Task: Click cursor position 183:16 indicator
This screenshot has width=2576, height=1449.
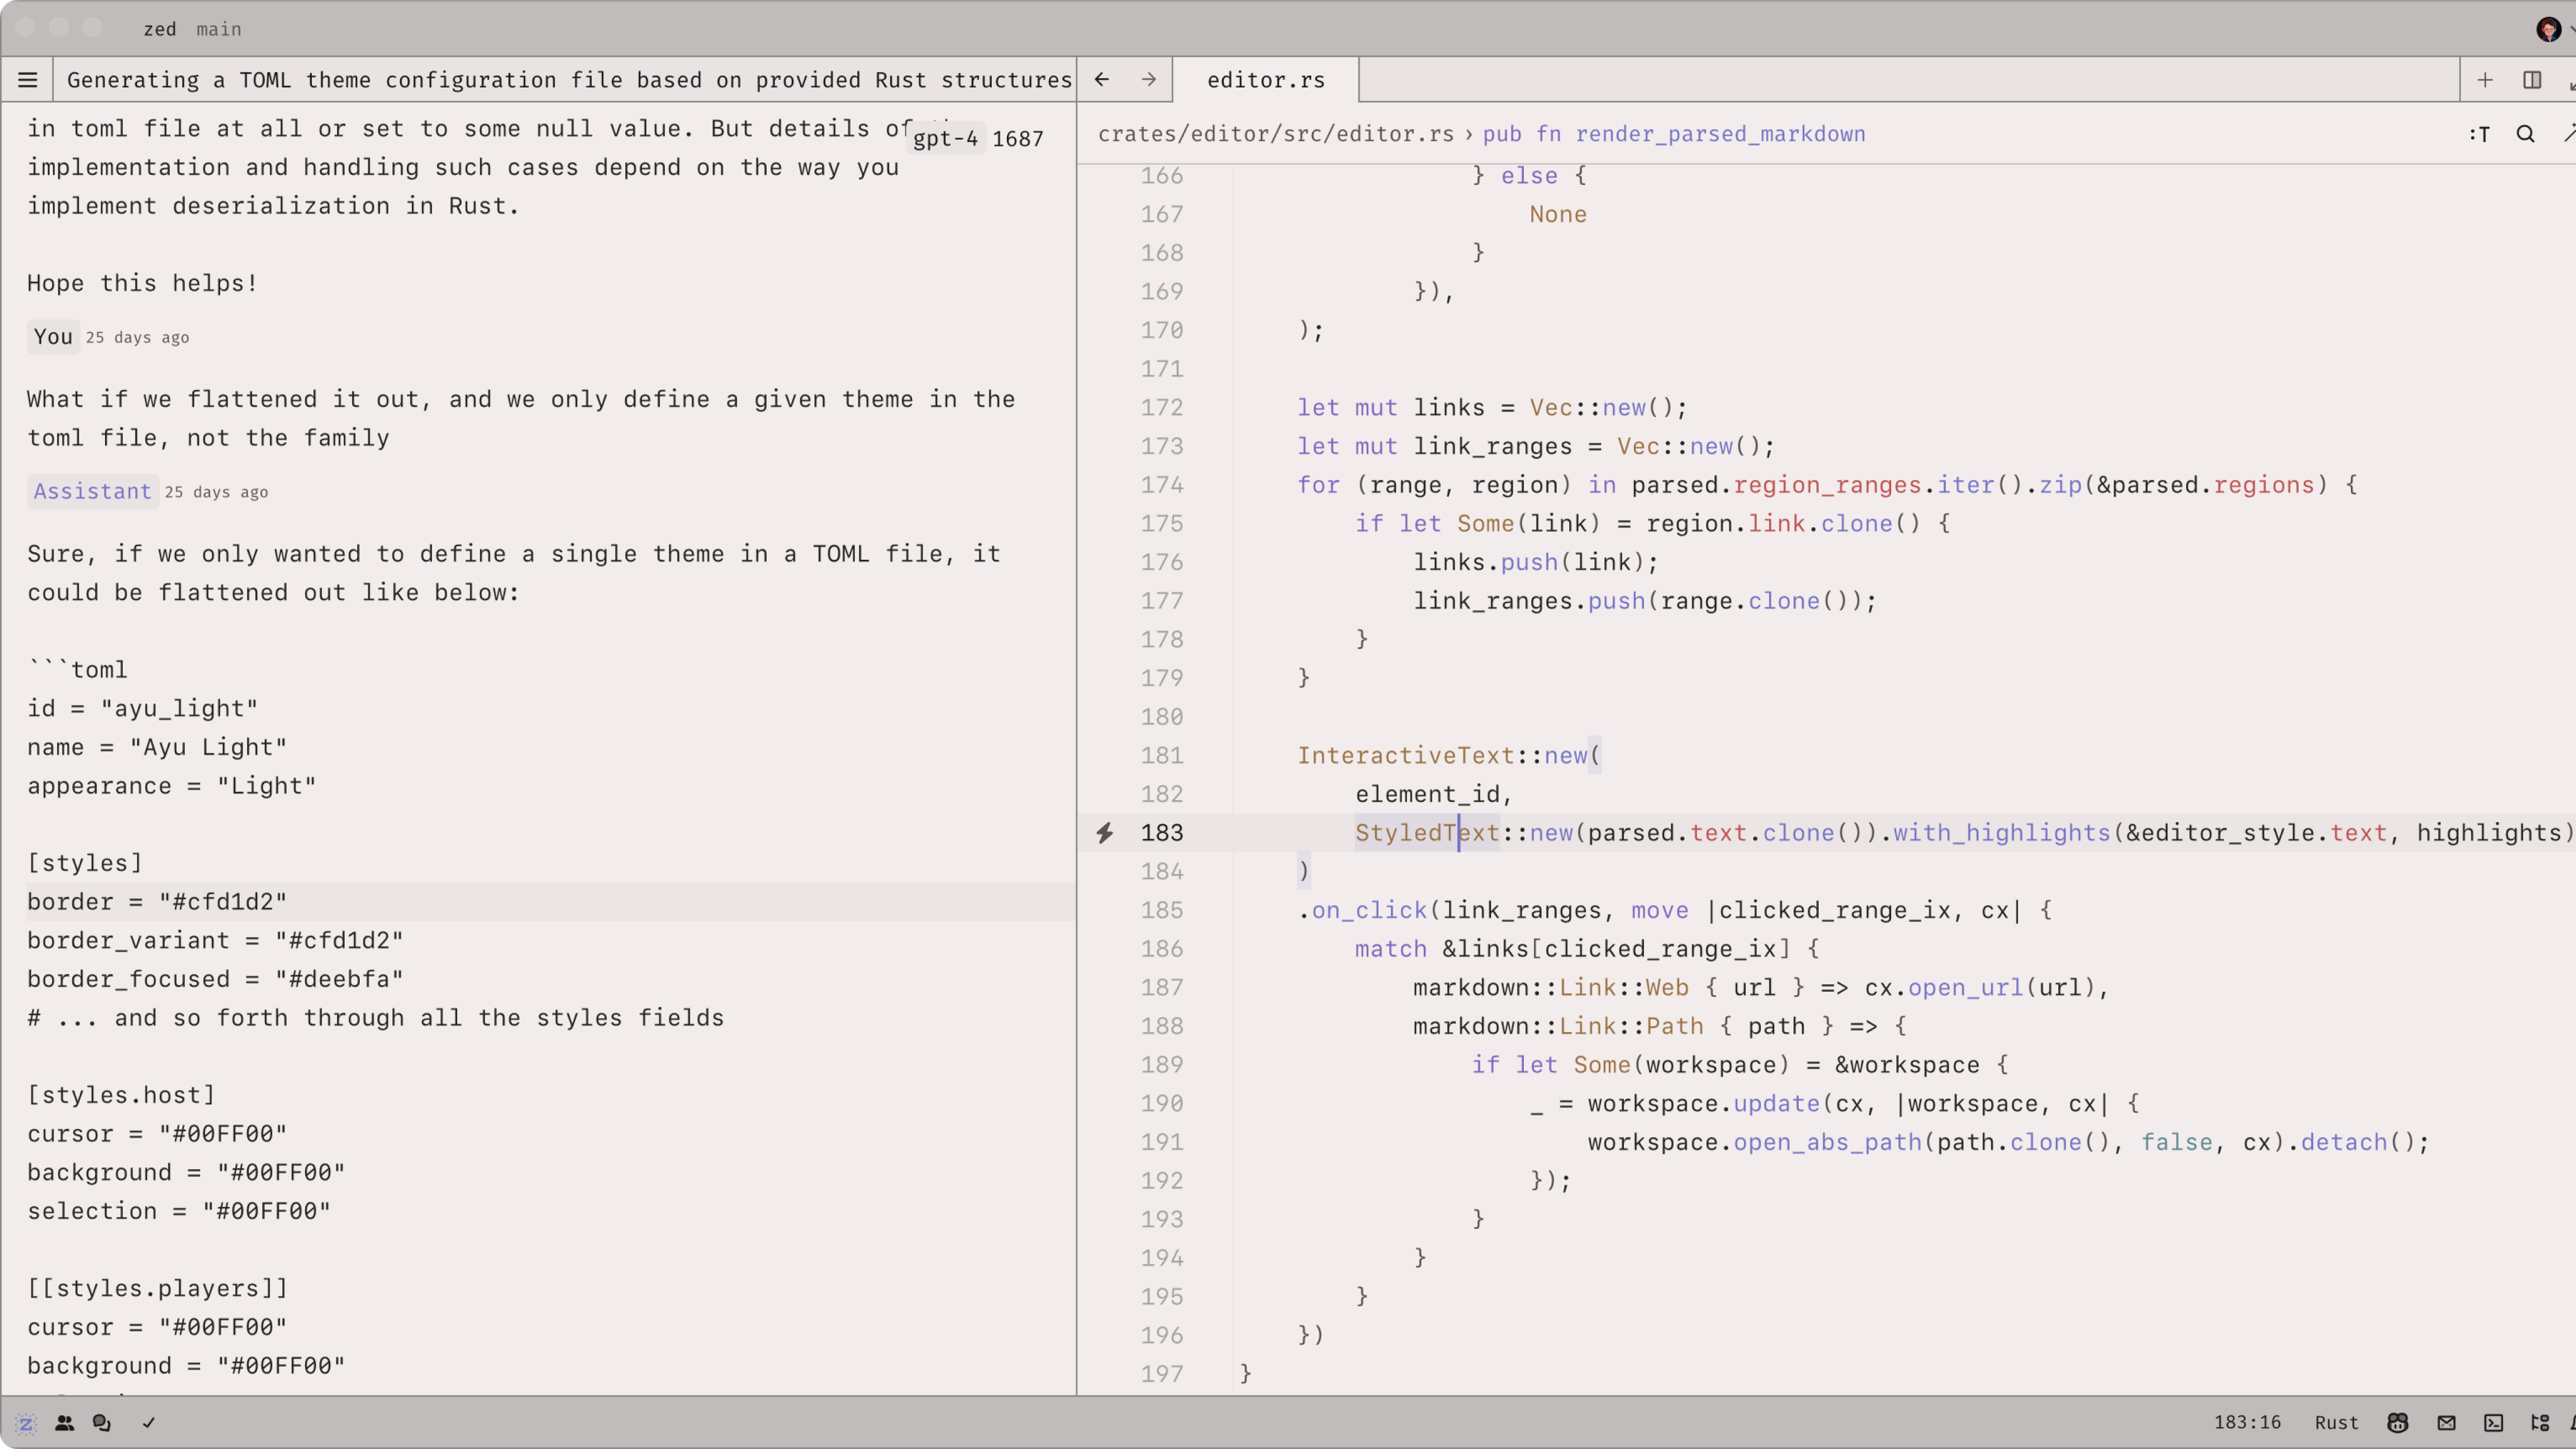Action: [2247, 1423]
